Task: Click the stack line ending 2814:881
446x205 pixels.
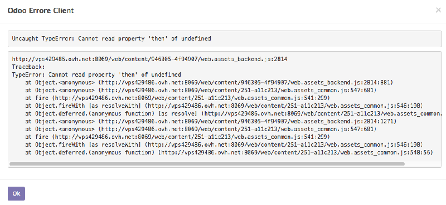Action: tap(209, 83)
